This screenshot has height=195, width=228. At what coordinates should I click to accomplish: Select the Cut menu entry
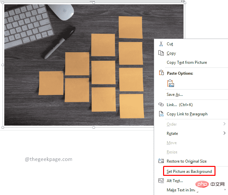tap(170, 44)
